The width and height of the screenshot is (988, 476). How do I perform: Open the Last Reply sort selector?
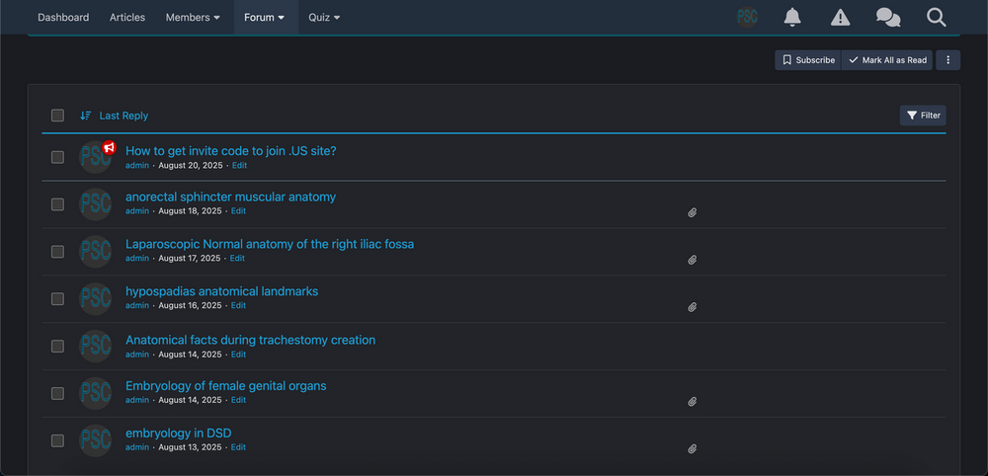[x=123, y=116]
